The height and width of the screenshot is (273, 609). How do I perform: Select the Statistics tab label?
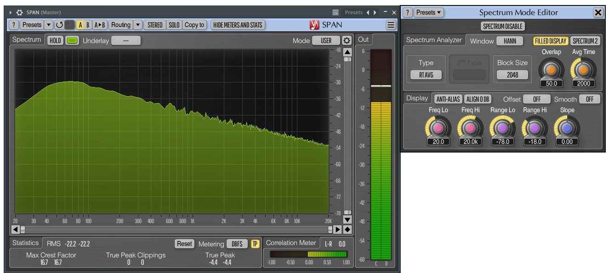pyautogui.click(x=25, y=243)
